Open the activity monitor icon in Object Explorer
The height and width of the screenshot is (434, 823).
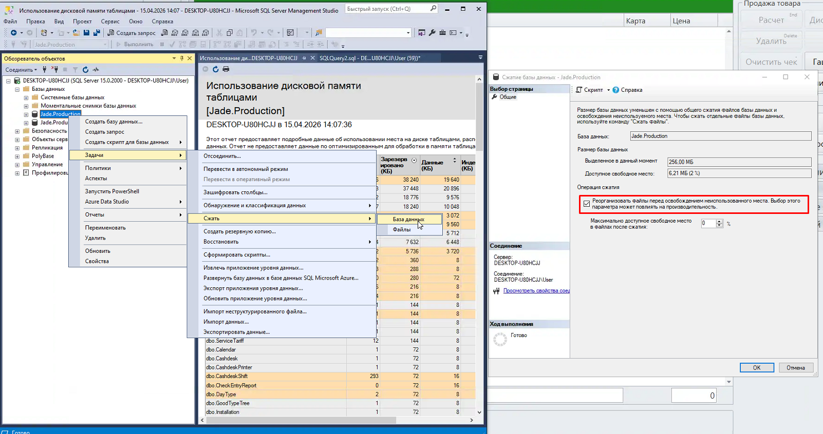click(x=96, y=70)
